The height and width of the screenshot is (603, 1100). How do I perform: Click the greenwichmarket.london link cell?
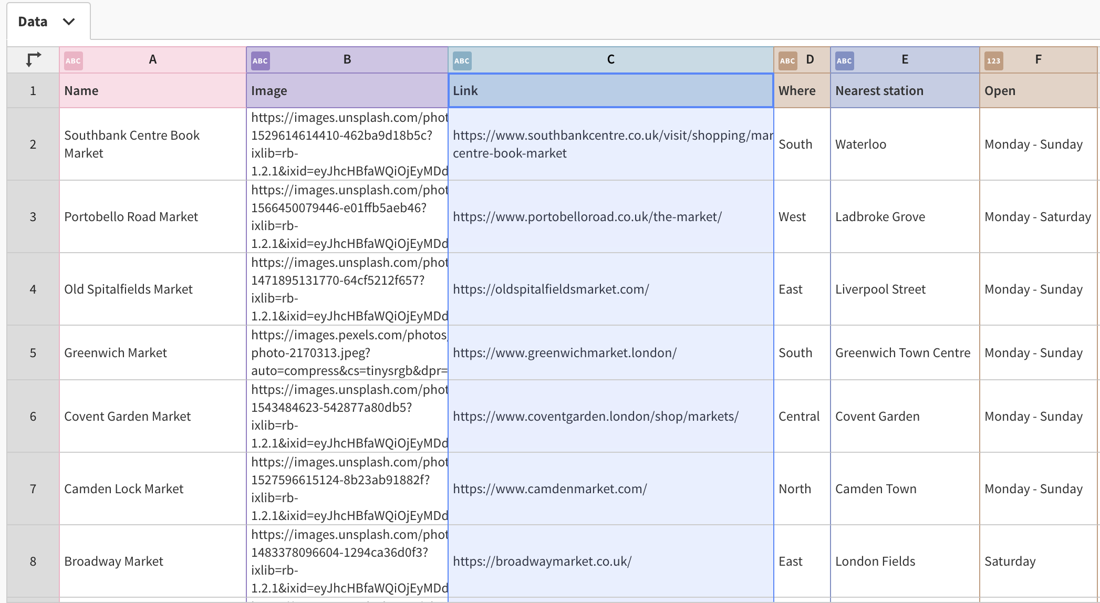[611, 353]
